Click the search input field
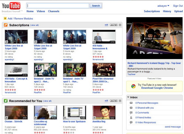This screenshot has height=134, width=184. point(58,6)
